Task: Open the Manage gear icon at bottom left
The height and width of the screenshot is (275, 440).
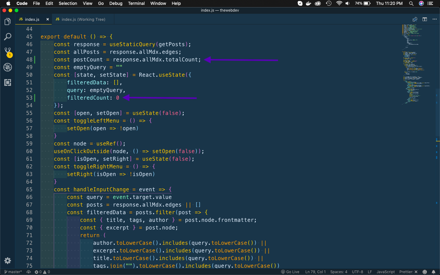Action: click(x=8, y=261)
